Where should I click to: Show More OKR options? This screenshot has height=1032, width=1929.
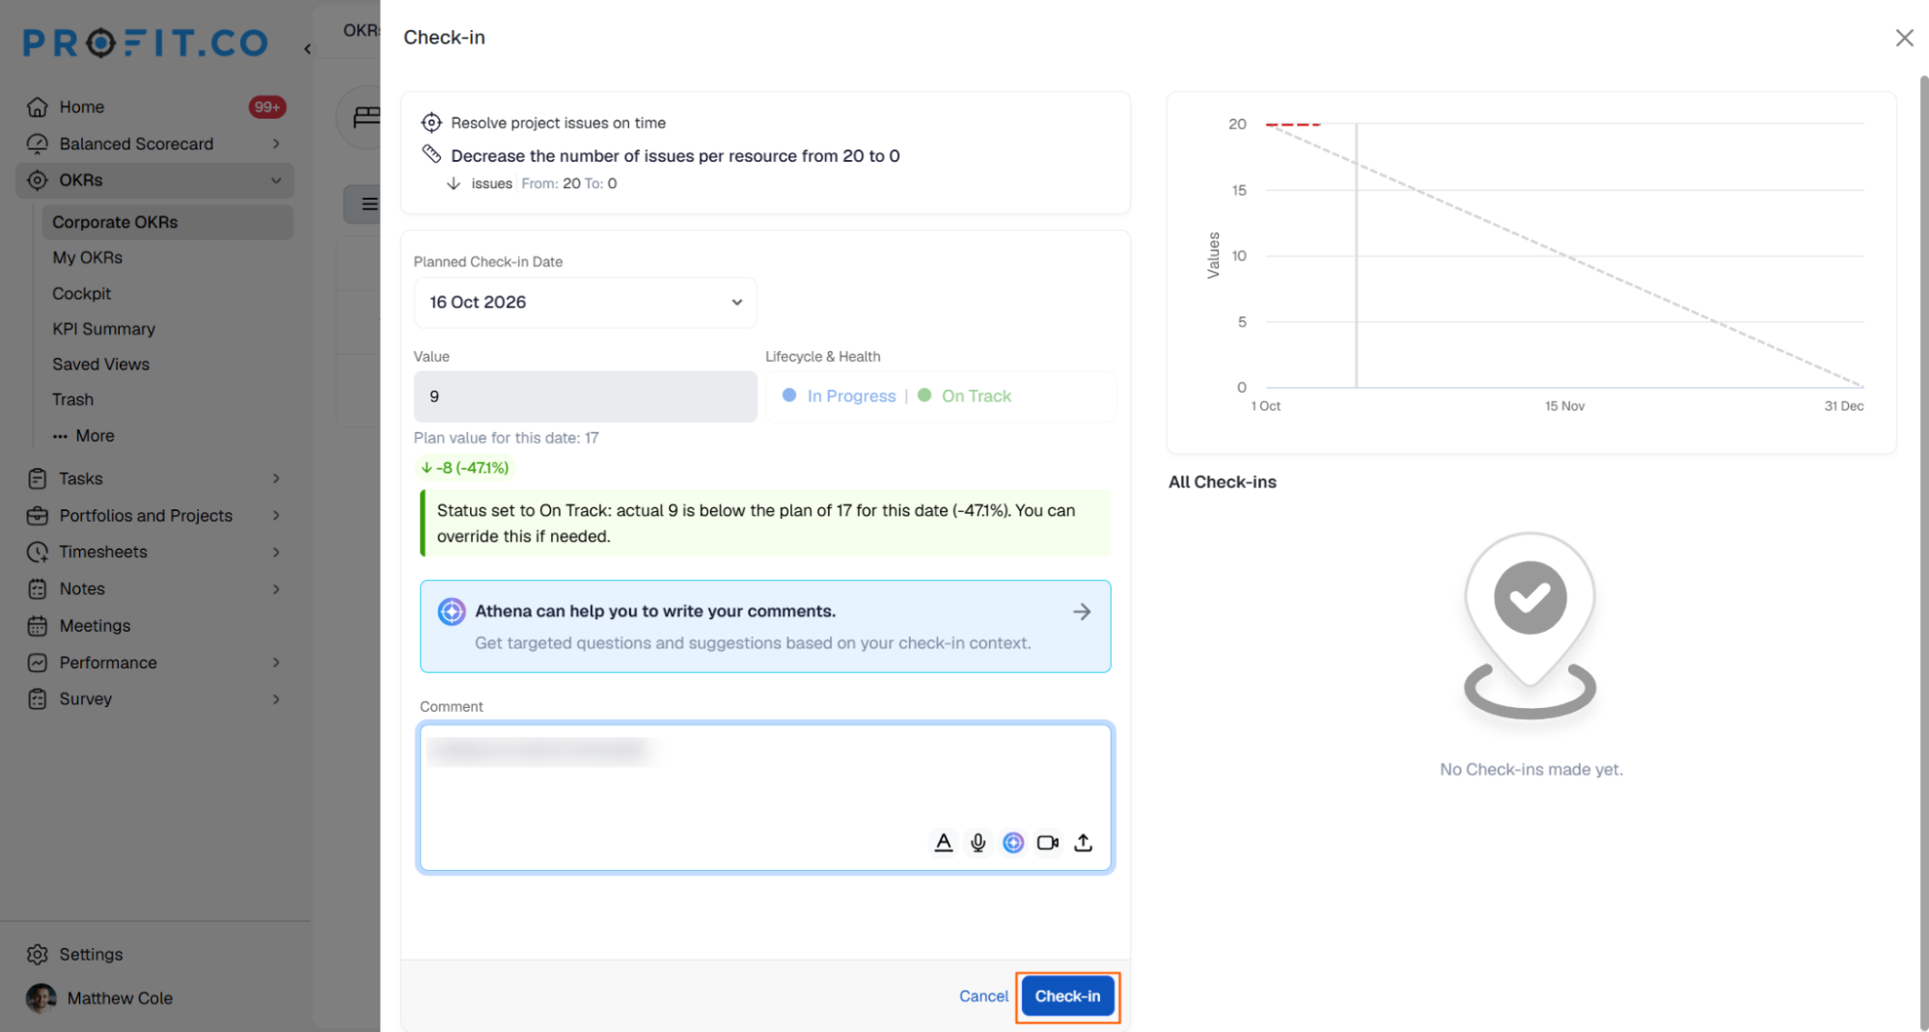[x=83, y=436]
